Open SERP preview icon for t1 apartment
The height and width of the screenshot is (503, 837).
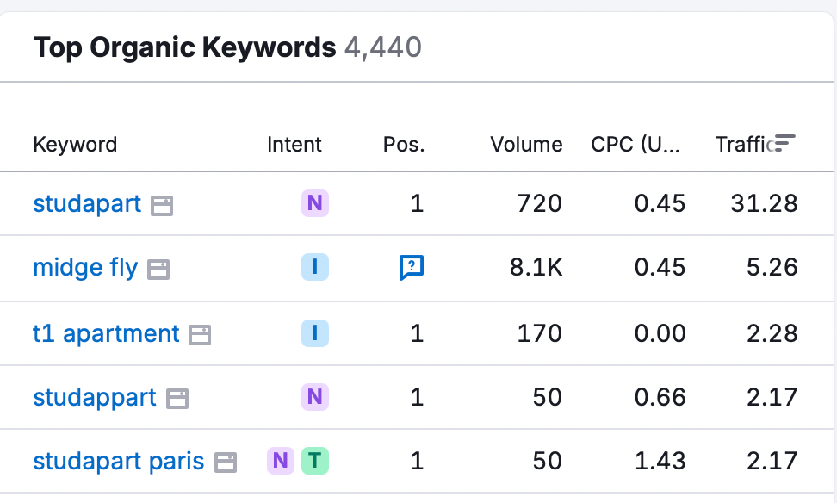tap(200, 333)
